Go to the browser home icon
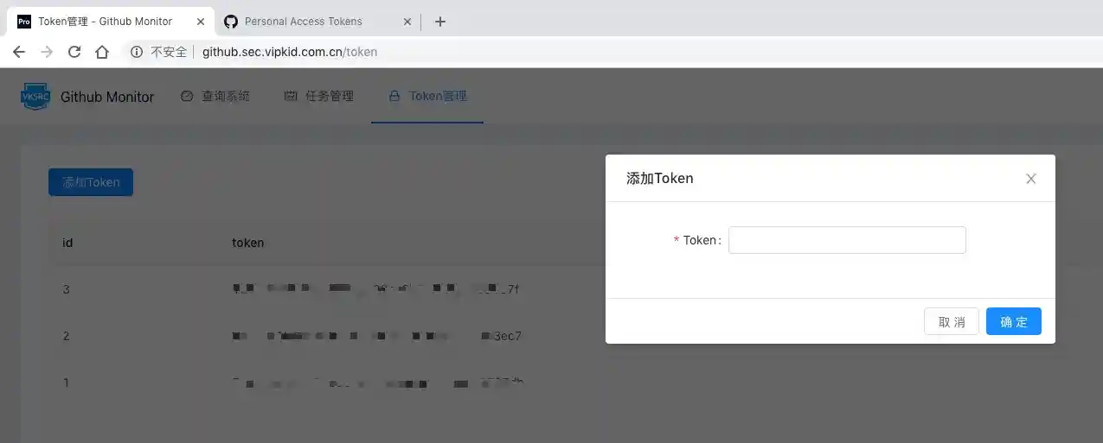 pyautogui.click(x=102, y=52)
